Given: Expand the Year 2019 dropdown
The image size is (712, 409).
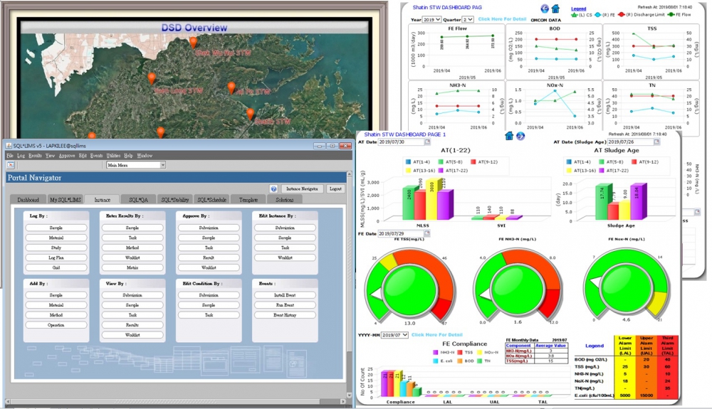Looking at the screenshot, I should (x=432, y=19).
